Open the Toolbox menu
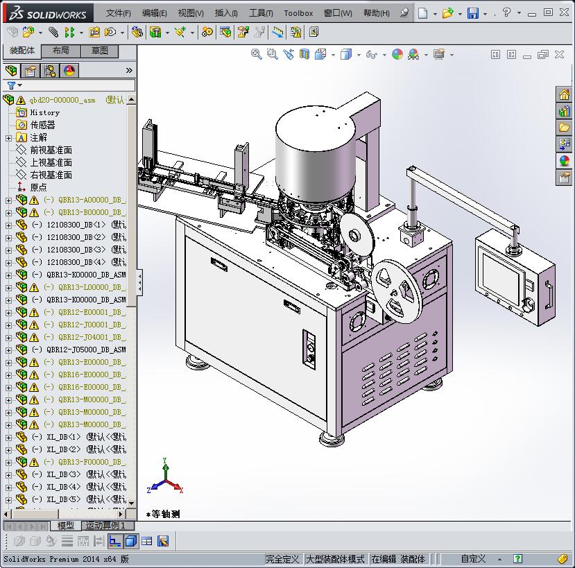This screenshot has height=568, width=575. point(298,13)
